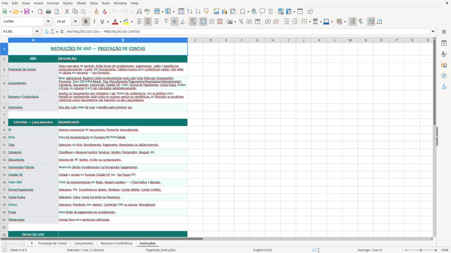Click the Sort Ascending icon
This screenshot has height=253, width=451.
coord(189,12)
